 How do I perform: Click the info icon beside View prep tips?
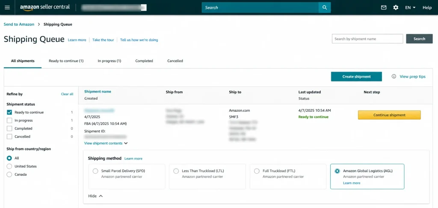(x=394, y=76)
